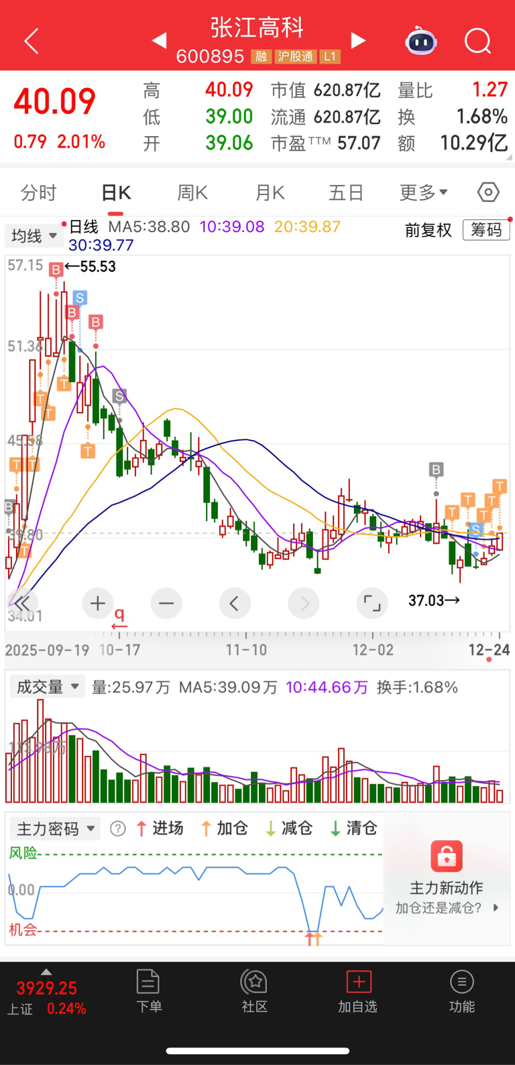The width and height of the screenshot is (515, 1065).
Task: Toggle 前复权 price adjustment
Action: [x=428, y=231]
